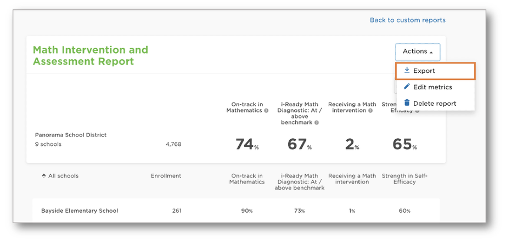Click the Panorama School District name
This screenshot has width=506, height=244.
pyautogui.click(x=71, y=135)
